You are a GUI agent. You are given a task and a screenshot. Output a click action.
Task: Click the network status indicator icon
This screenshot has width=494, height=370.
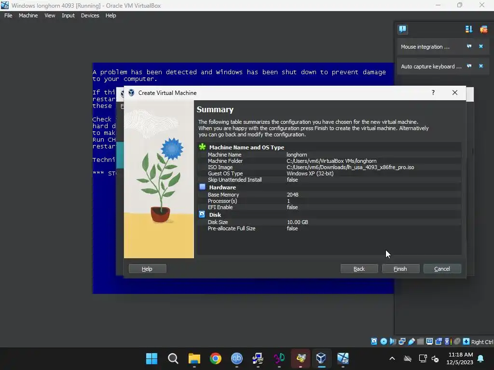point(402,342)
